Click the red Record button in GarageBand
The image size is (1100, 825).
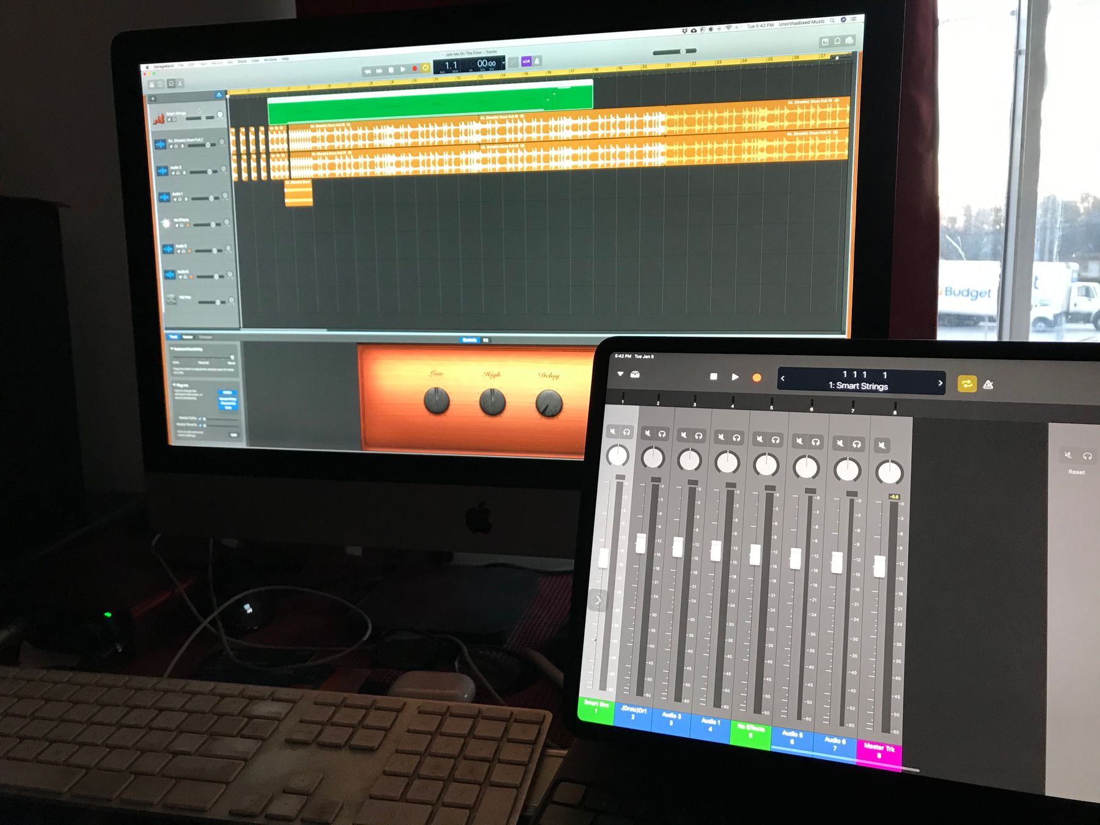click(414, 69)
